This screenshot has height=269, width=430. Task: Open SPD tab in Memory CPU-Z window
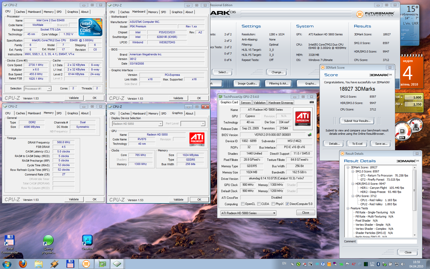click(x=59, y=113)
